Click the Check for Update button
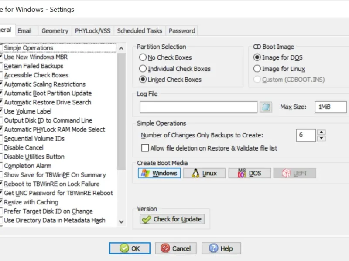The height and width of the screenshot is (261, 349). (172, 219)
